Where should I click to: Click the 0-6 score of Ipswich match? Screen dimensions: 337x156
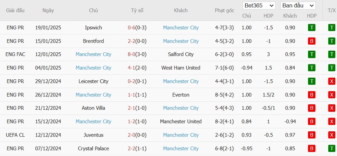[131, 28]
